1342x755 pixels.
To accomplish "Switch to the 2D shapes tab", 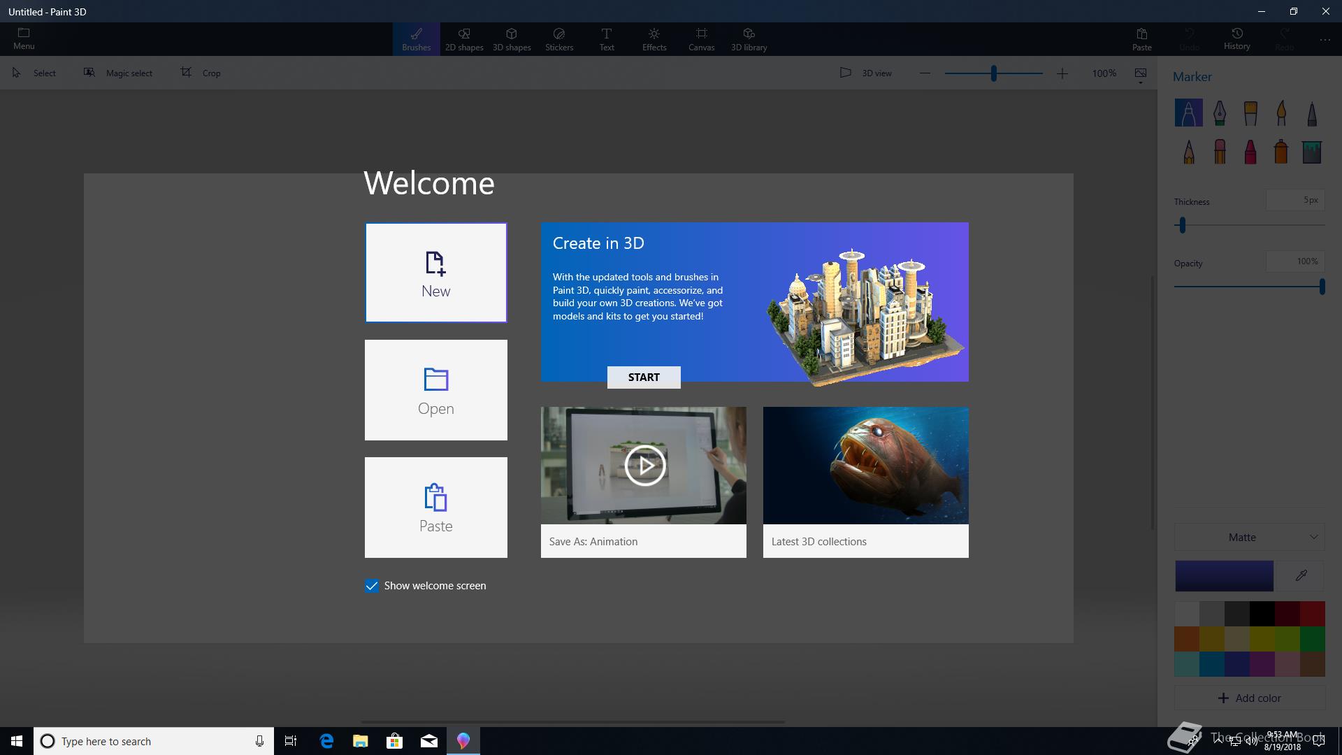I will coord(464,39).
